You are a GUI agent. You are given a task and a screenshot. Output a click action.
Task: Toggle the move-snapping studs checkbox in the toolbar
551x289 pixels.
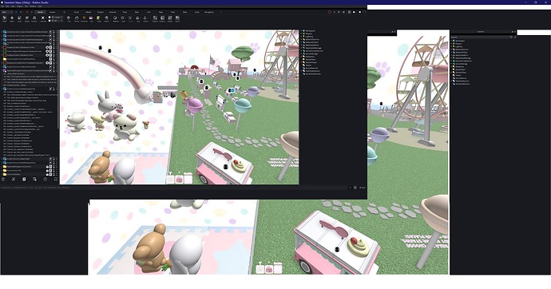click(50, 18)
